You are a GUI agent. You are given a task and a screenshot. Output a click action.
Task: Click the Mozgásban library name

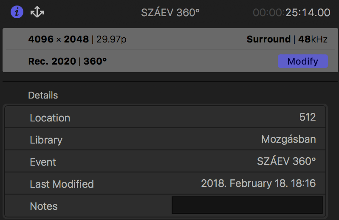pos(288,139)
